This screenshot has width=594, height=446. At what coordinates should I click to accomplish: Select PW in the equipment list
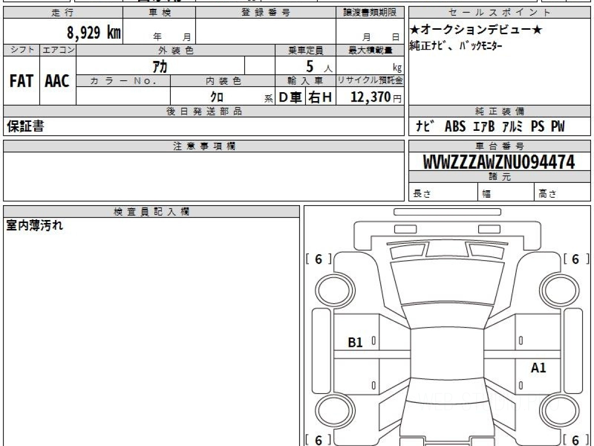[557, 127]
